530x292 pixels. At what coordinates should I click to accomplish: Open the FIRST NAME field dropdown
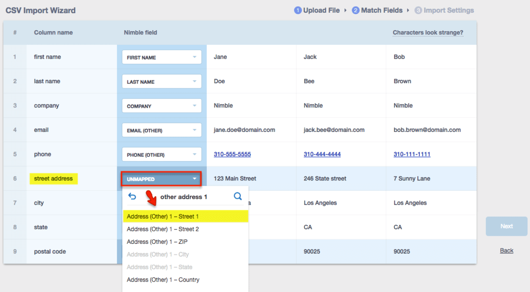coord(161,57)
